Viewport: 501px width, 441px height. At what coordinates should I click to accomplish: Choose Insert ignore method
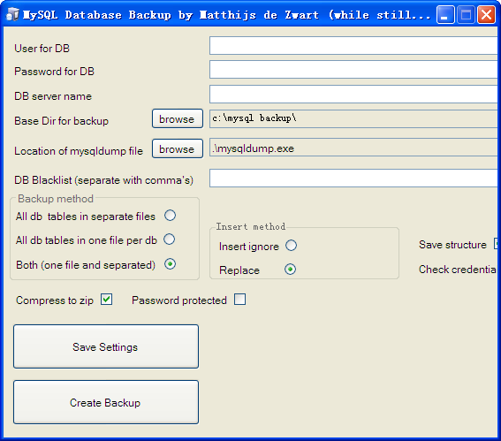pyautogui.click(x=291, y=246)
